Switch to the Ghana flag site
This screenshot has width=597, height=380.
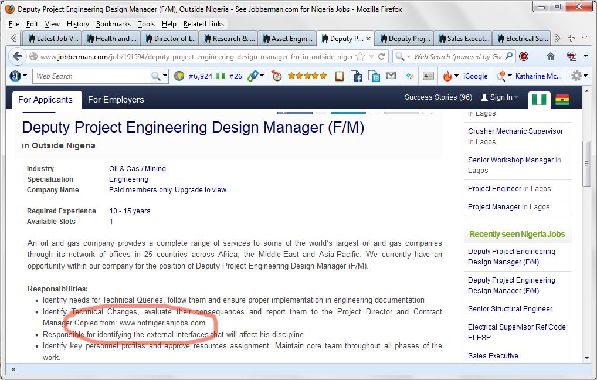(562, 100)
